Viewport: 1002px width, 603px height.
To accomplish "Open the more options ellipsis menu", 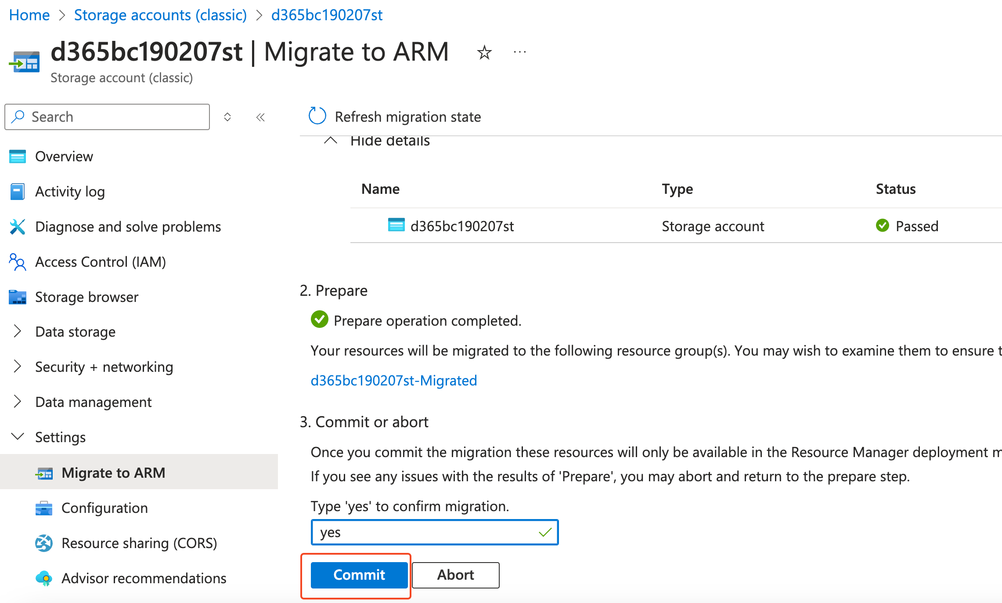I will click(x=519, y=53).
